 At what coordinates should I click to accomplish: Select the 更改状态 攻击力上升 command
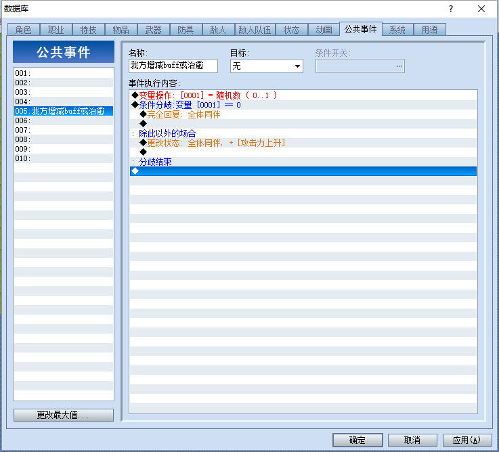(x=303, y=143)
